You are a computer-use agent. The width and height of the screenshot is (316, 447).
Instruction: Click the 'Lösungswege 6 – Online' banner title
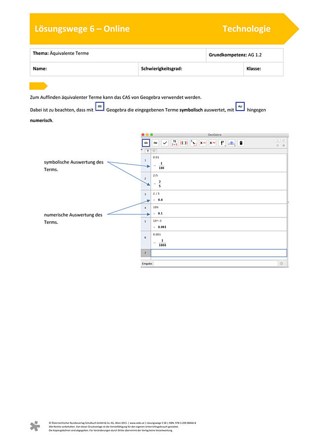(x=82, y=29)
